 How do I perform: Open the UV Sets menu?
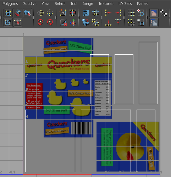(125, 4)
